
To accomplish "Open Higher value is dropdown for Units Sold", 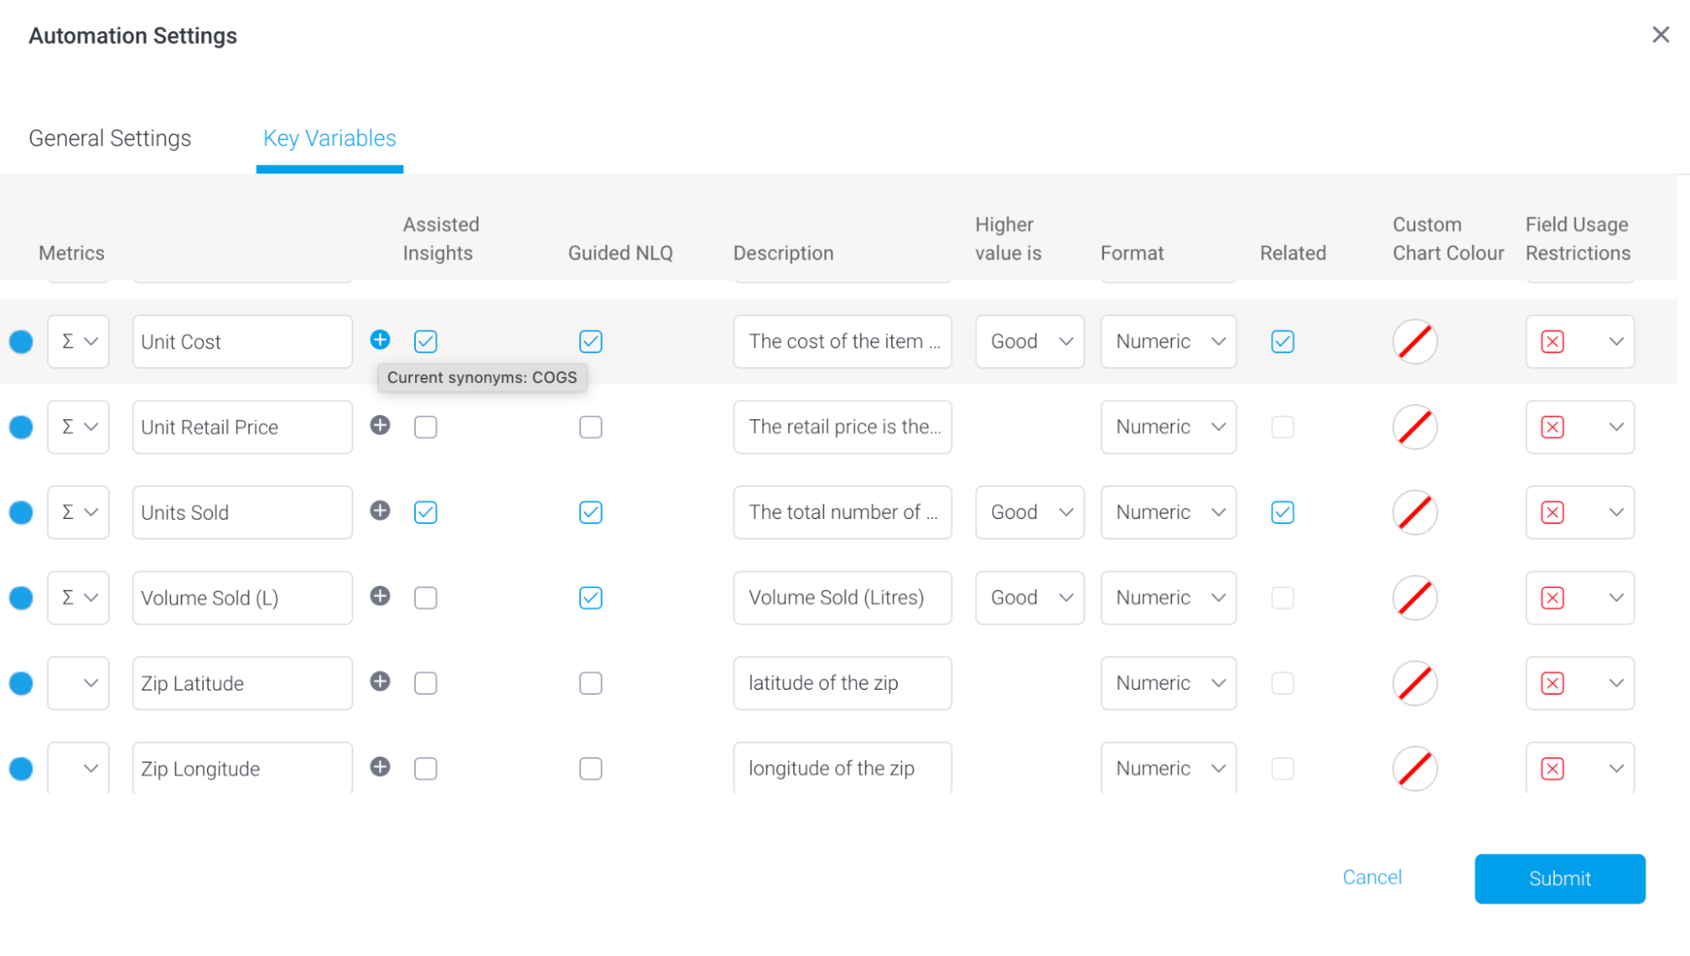I will 1030,512.
